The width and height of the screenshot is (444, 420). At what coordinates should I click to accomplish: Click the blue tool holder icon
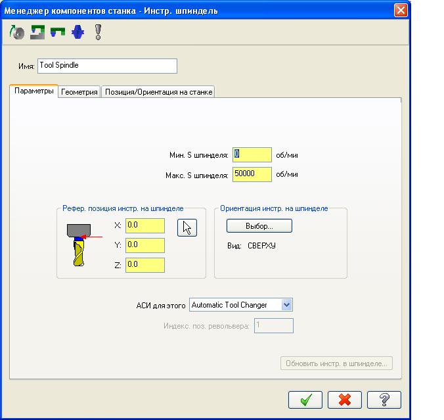point(78,32)
